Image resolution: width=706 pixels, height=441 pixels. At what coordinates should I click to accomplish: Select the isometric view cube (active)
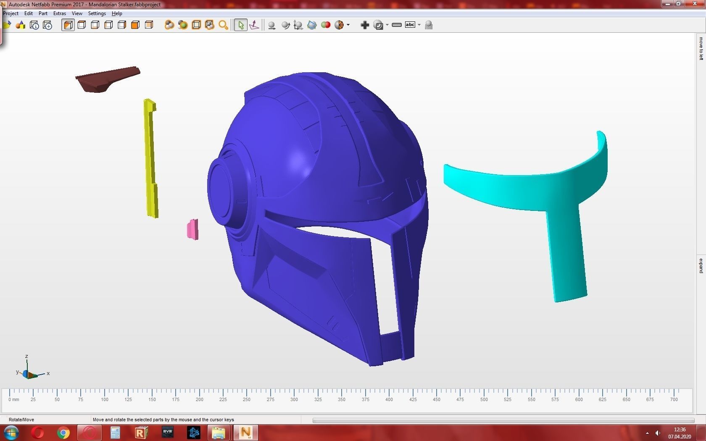tap(68, 25)
